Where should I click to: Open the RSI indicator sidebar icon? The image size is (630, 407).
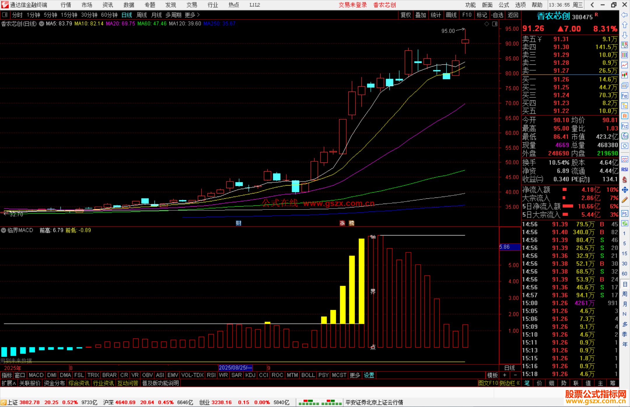624,170
